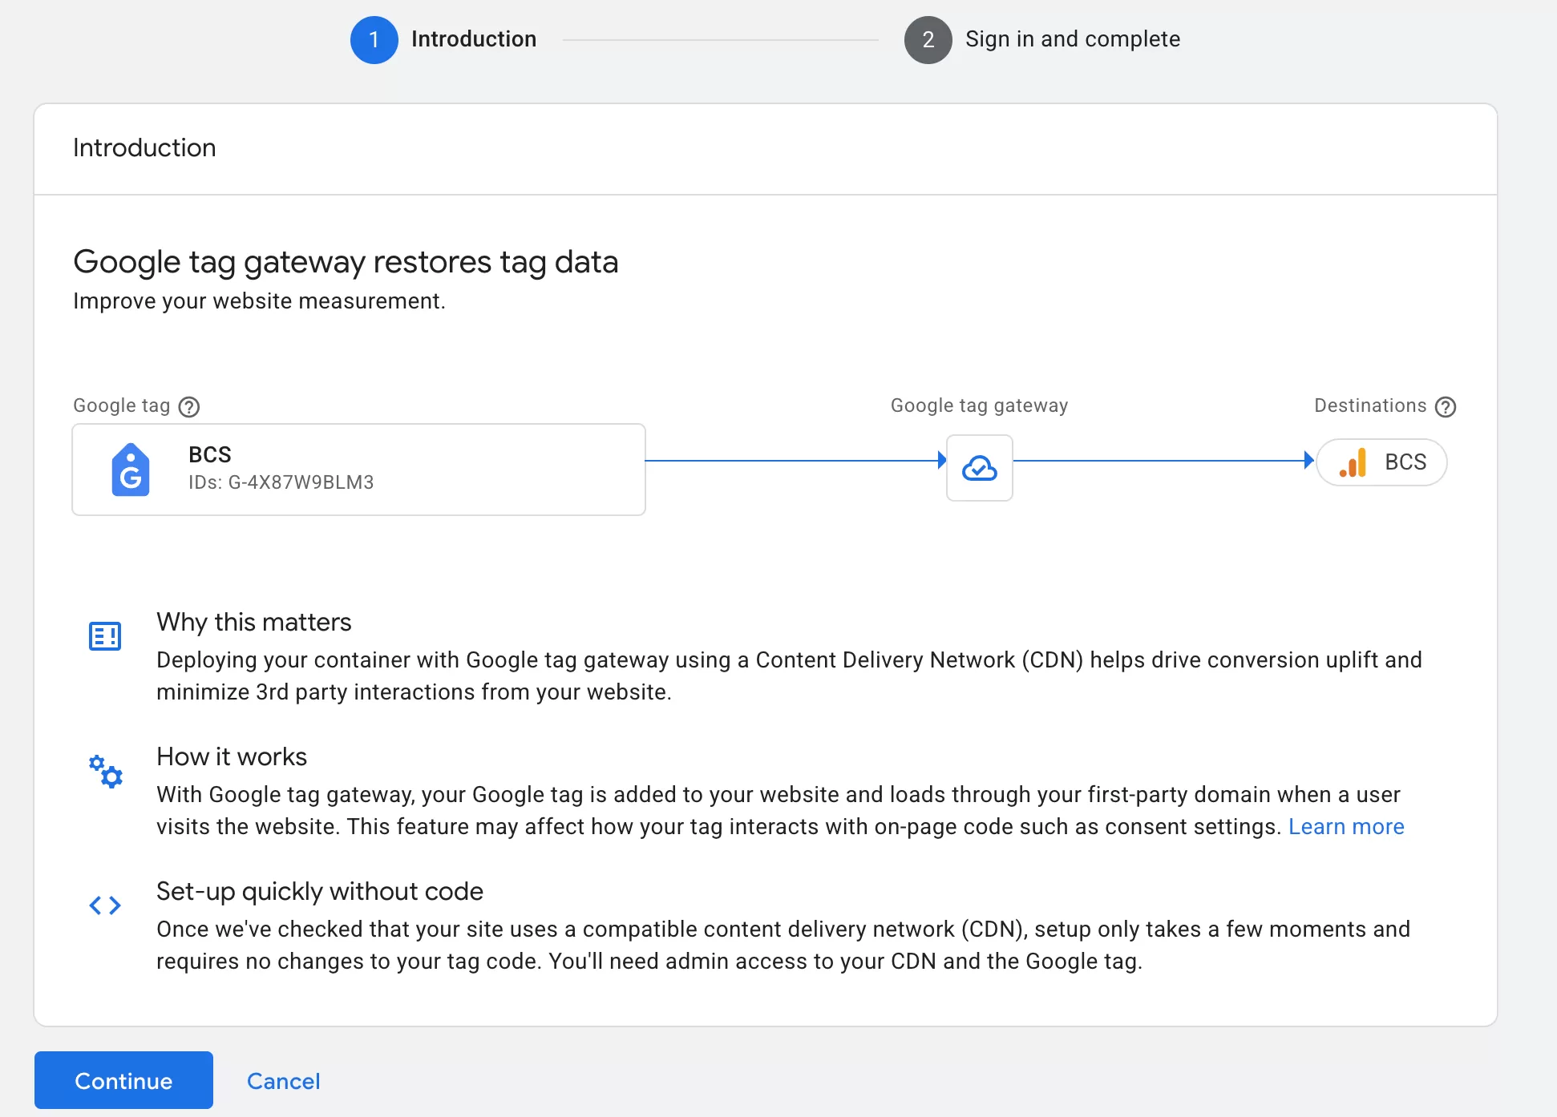Click the Google tag help question mark icon
1557x1117 pixels.
pyautogui.click(x=189, y=407)
